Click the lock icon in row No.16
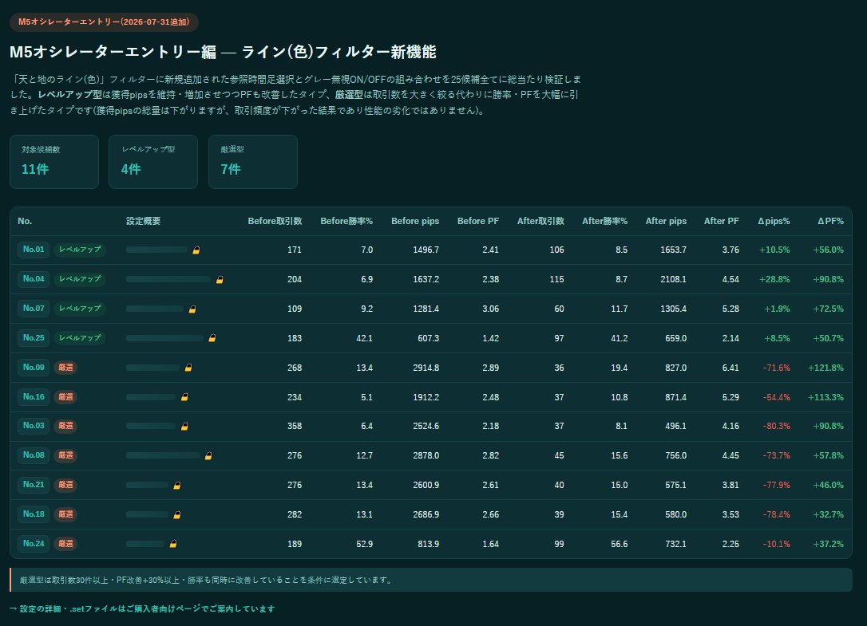Viewport: 867px width, 626px height. (184, 396)
